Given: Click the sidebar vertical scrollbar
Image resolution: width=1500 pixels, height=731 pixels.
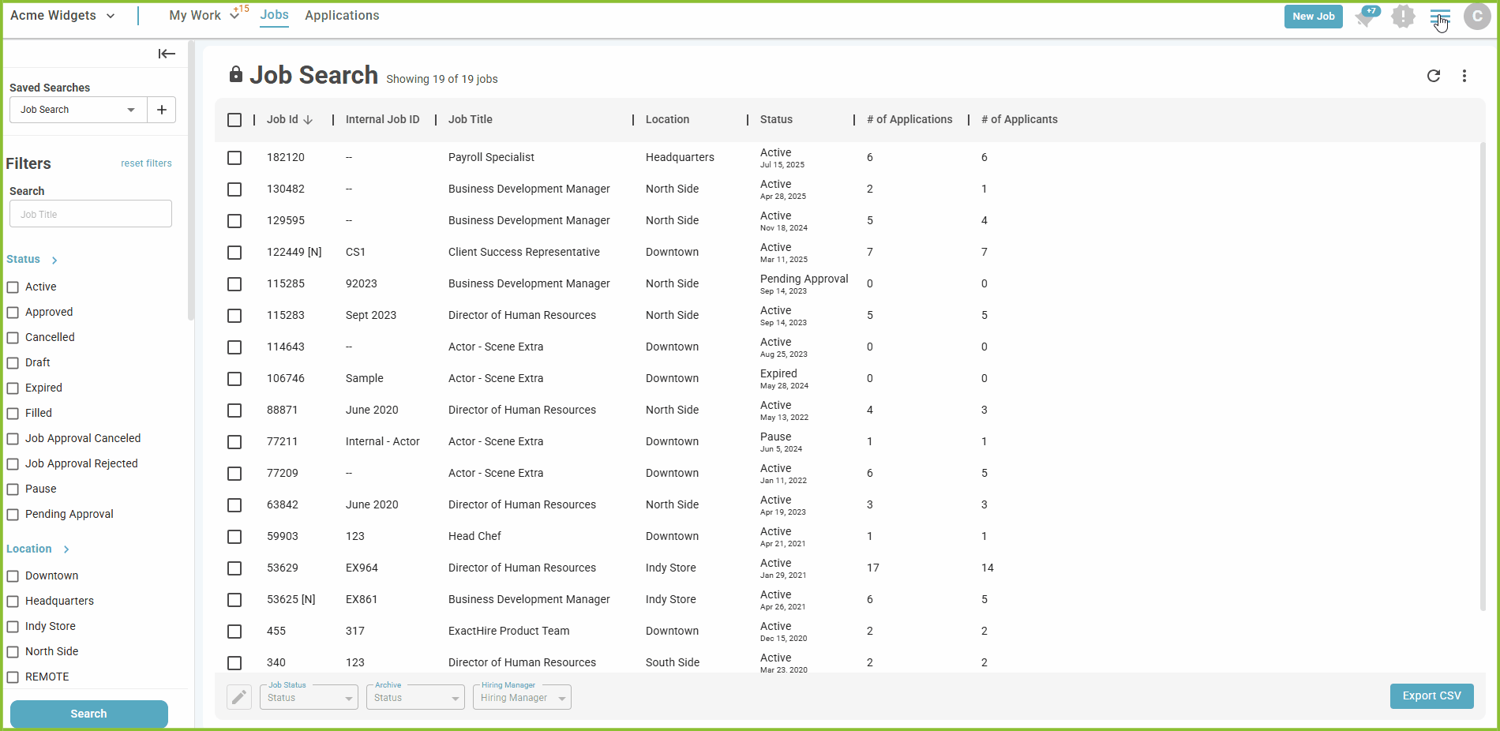Looking at the screenshot, I should tap(190, 182).
